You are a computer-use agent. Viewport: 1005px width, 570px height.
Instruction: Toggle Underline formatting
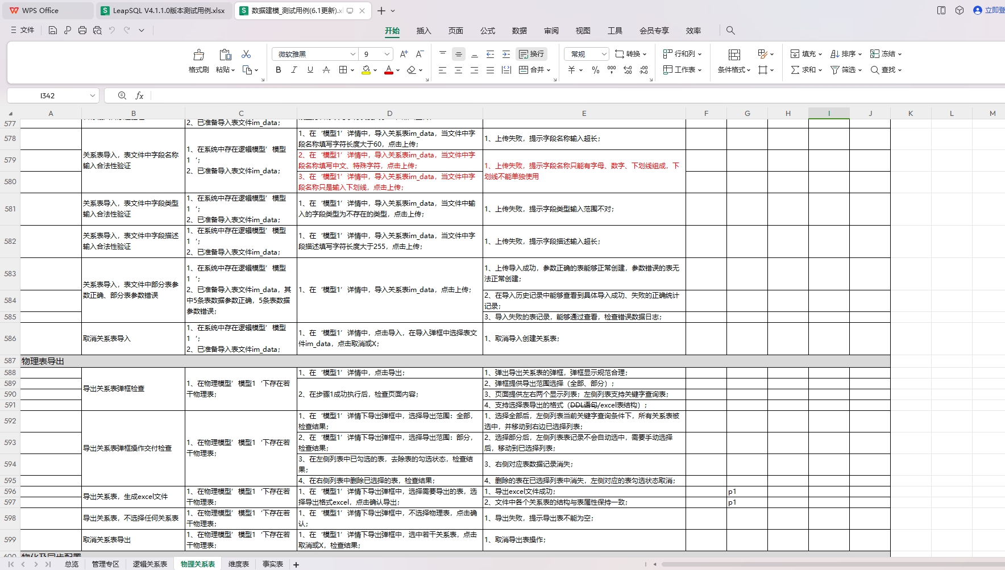[310, 70]
